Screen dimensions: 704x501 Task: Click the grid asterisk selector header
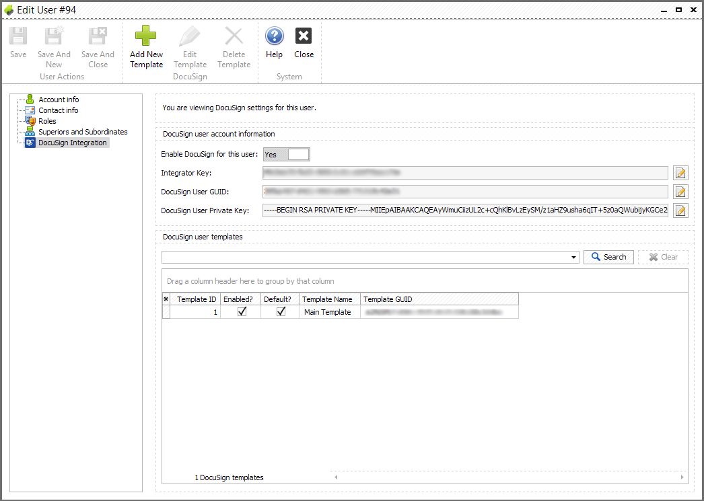coord(166,299)
